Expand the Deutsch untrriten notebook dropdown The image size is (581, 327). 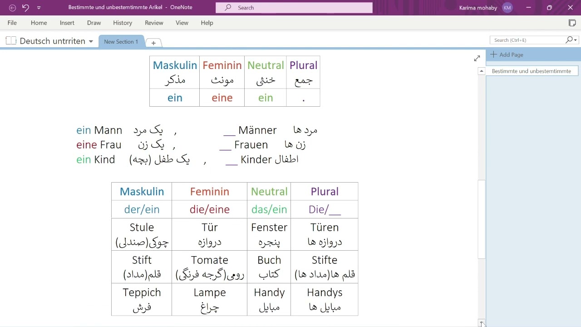(91, 41)
